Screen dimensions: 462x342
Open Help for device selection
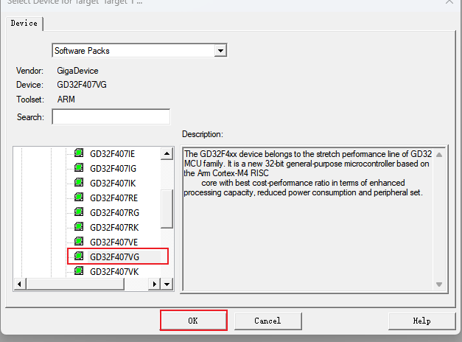(421, 321)
